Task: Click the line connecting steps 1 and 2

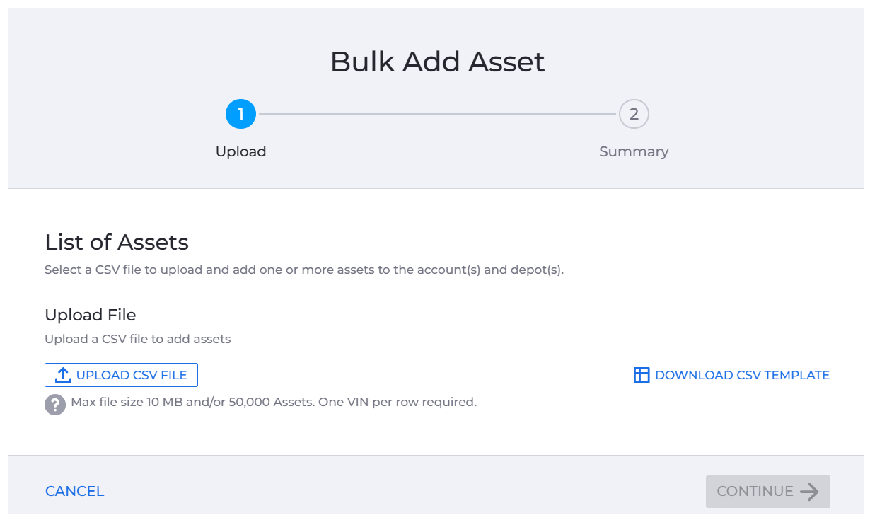Action: (x=437, y=114)
